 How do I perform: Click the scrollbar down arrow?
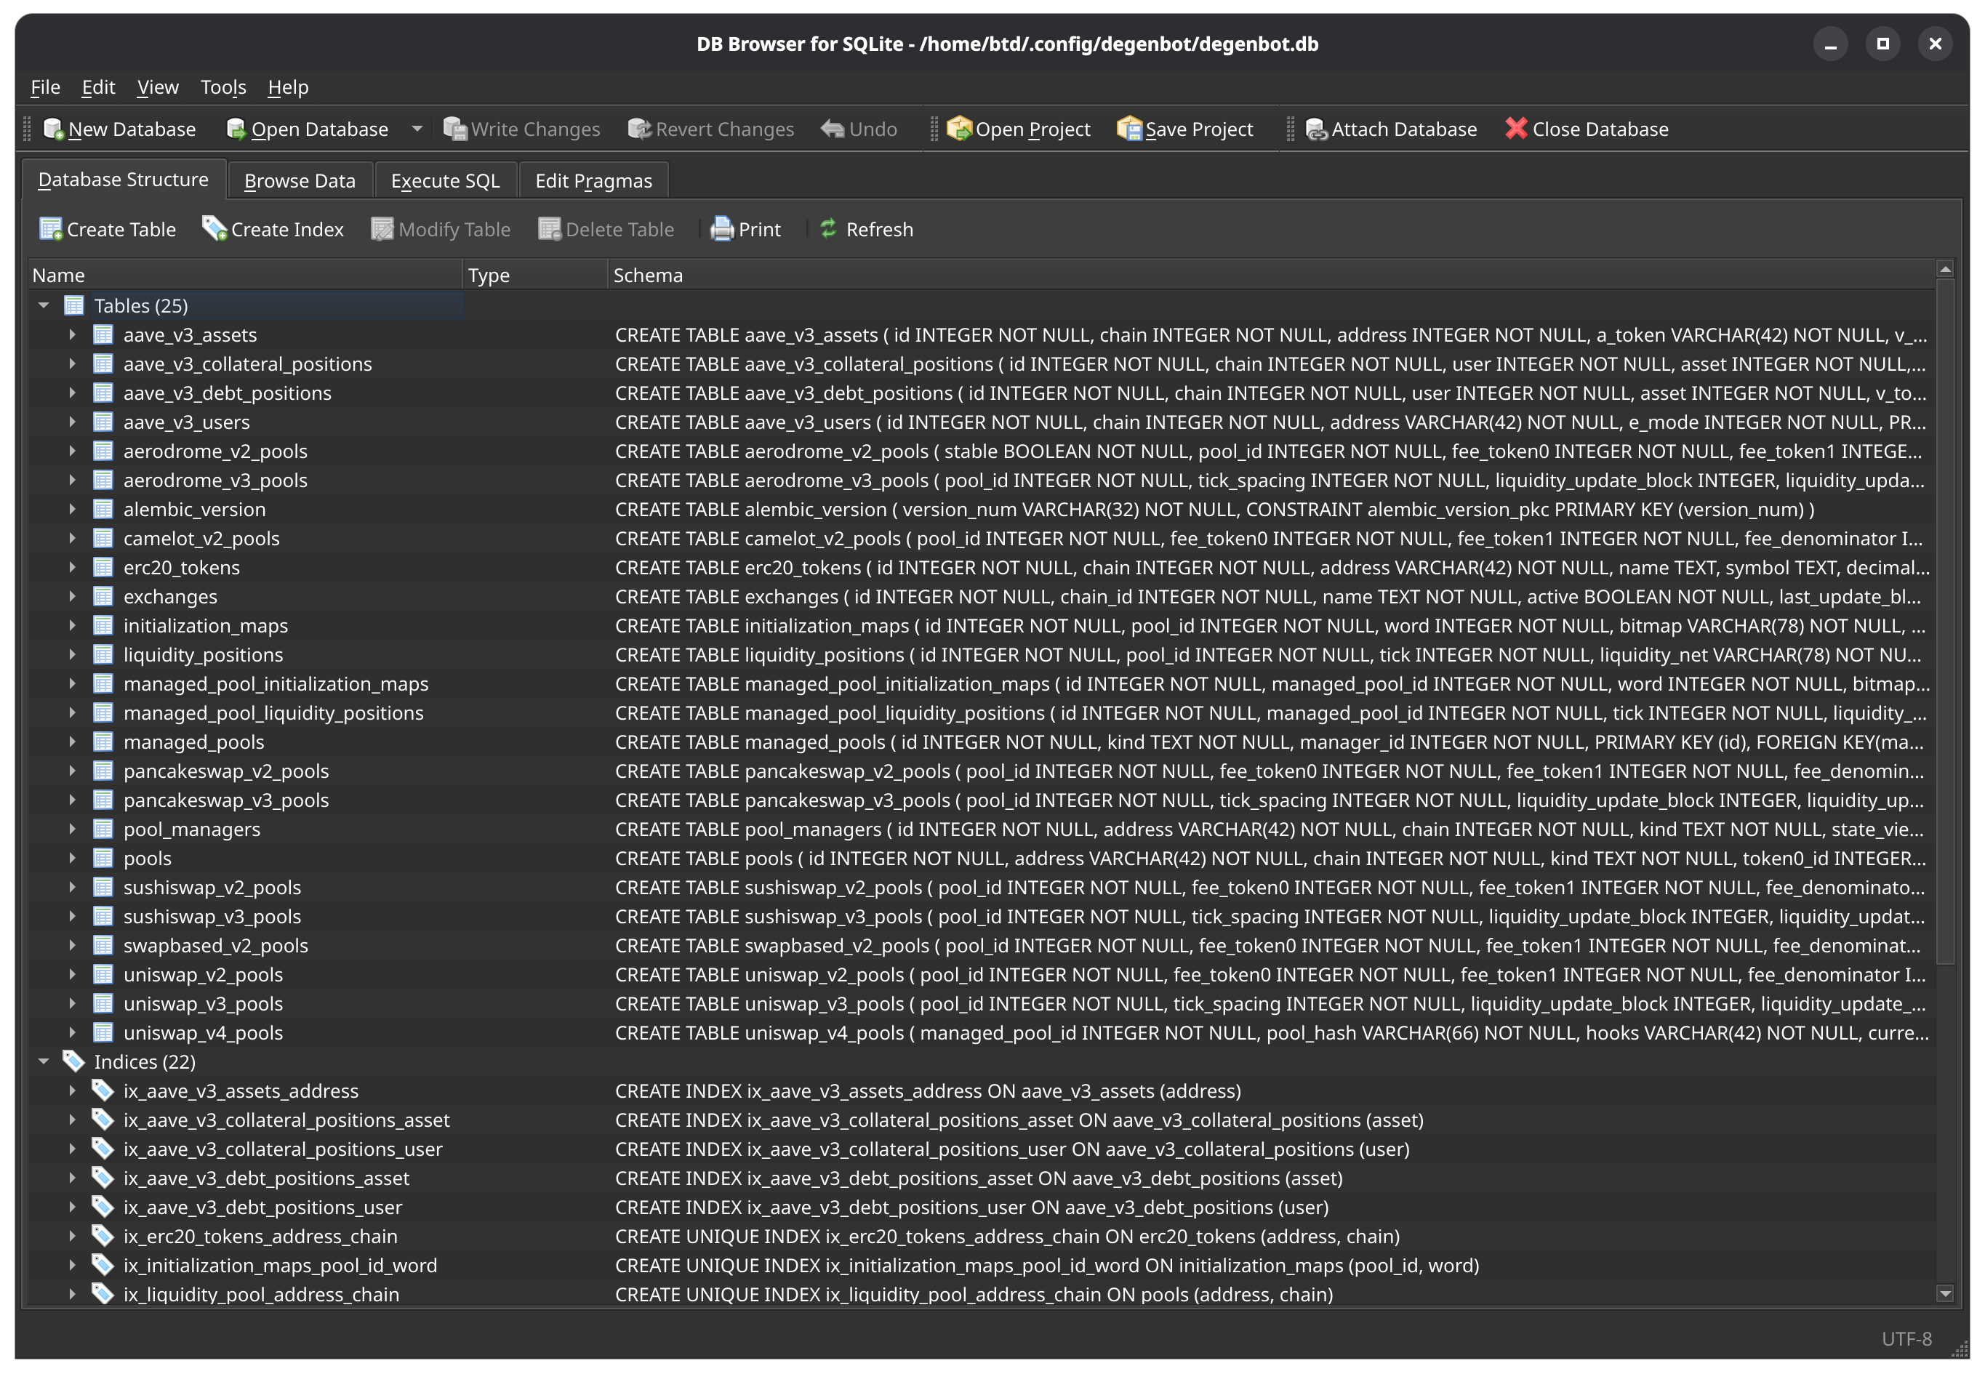[x=1944, y=1293]
